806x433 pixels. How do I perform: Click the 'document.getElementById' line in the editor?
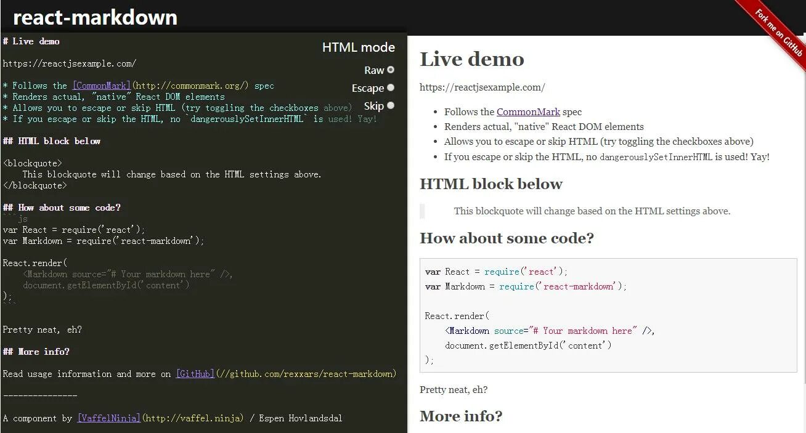[x=106, y=285]
